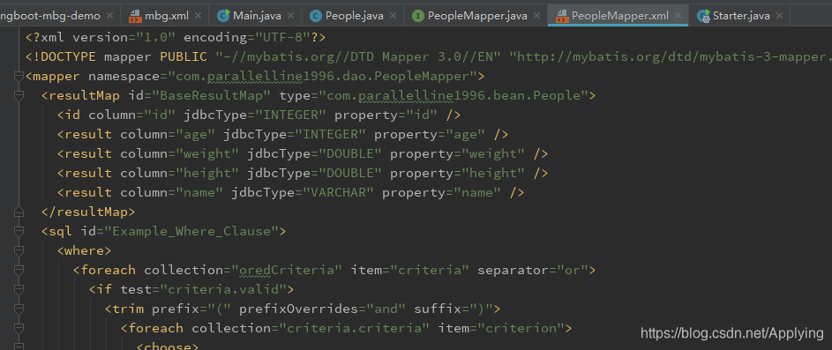The width and height of the screenshot is (832, 350).
Task: Close the Main.java tab
Action: (x=290, y=15)
